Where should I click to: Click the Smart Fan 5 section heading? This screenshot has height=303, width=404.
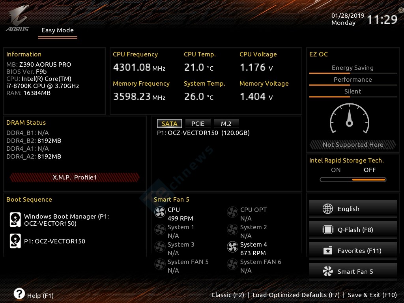[171, 199]
